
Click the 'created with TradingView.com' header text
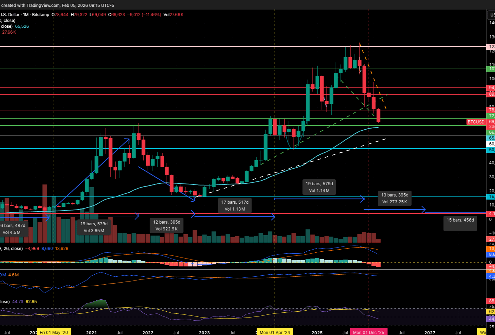30,5
